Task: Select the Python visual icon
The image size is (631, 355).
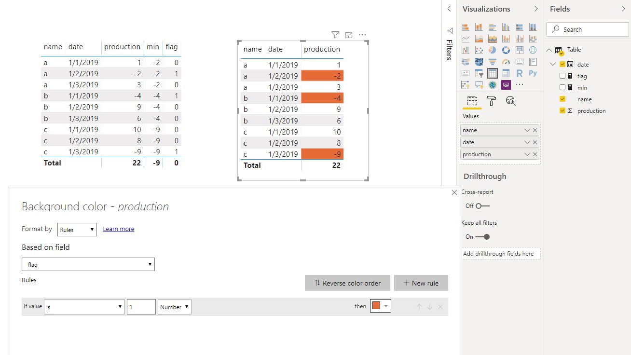Action: [533, 73]
